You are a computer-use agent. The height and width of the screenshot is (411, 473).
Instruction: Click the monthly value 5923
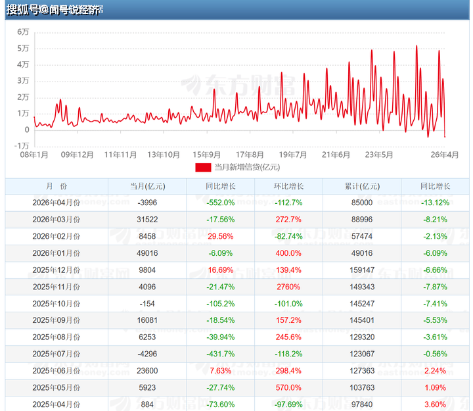[148, 388]
